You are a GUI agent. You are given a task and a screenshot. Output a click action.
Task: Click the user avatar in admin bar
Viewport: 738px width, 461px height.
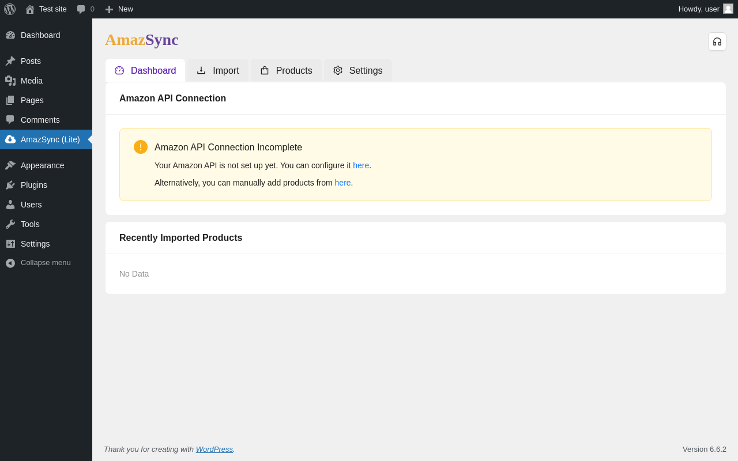(x=728, y=9)
